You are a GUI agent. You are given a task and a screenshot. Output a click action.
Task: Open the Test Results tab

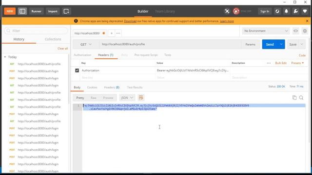(x=135, y=87)
